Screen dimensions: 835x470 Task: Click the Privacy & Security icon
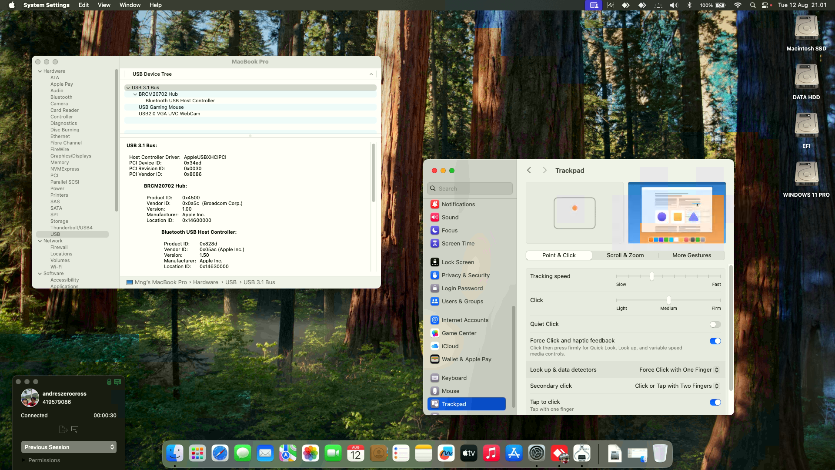tap(434, 275)
